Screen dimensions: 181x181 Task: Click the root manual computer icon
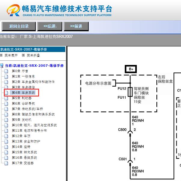pos(2,66)
